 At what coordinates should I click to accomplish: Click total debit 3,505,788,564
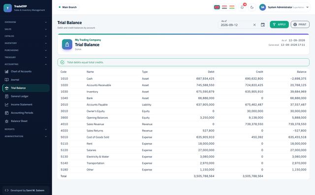coord(204,176)
